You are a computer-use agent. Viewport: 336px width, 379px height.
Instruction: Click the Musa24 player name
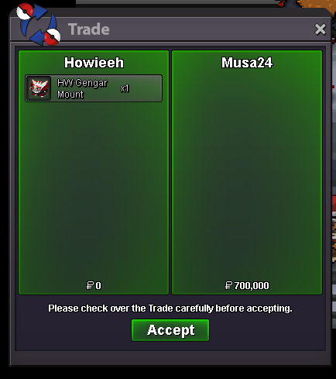coord(247,63)
